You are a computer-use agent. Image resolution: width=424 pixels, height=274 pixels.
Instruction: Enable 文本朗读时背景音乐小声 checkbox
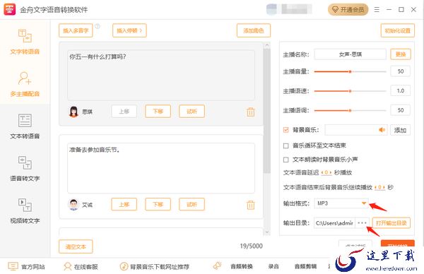pos(285,160)
